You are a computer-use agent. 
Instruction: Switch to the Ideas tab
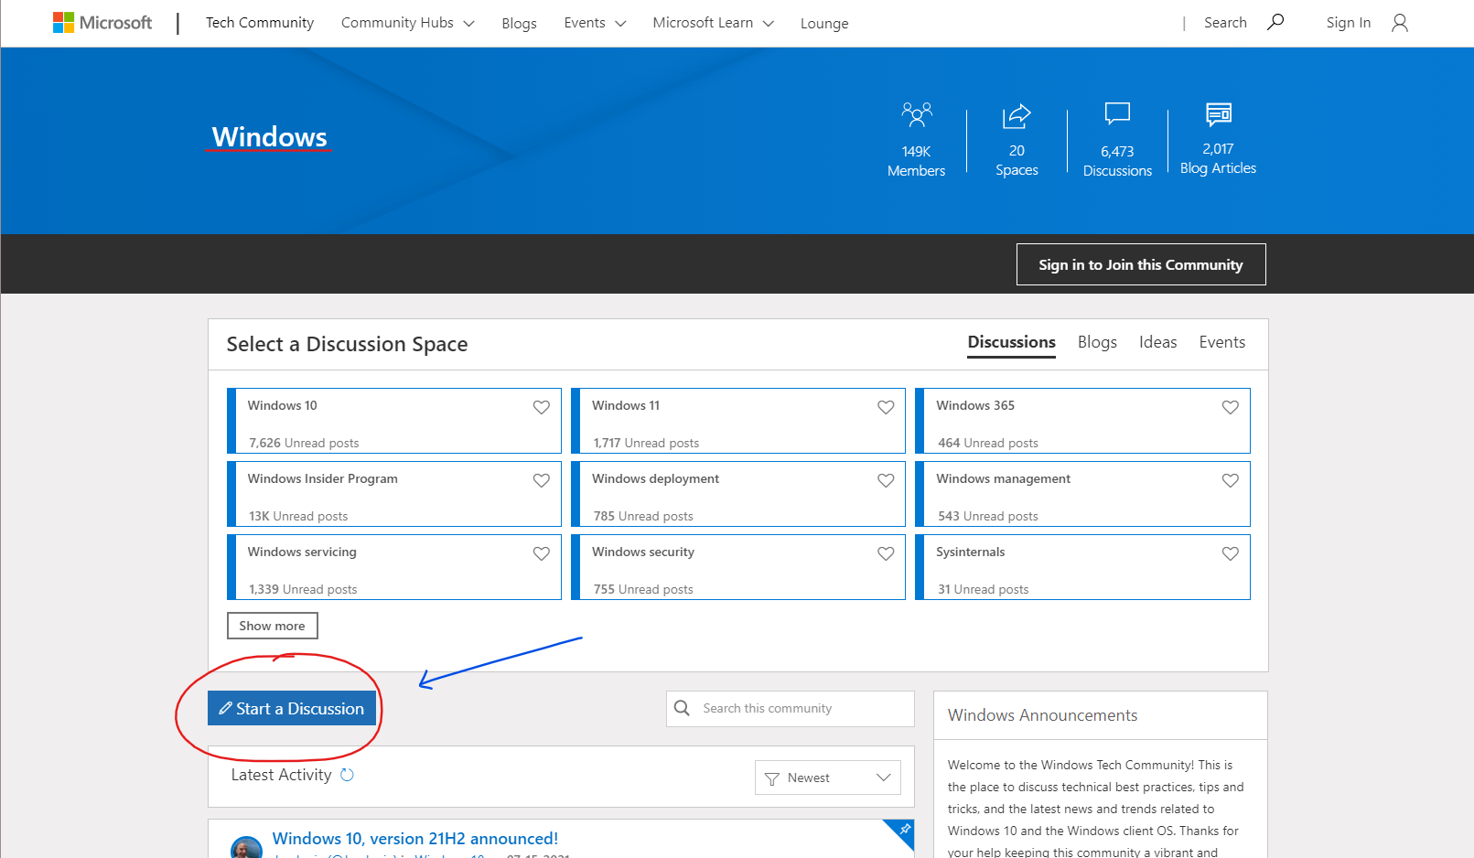pyautogui.click(x=1157, y=342)
